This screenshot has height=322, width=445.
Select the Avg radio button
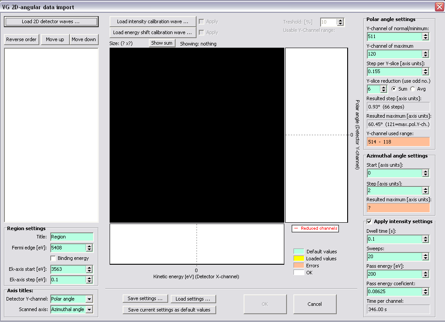(413, 89)
